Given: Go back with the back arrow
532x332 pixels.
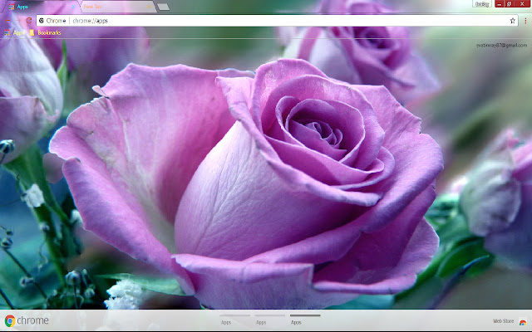Looking at the screenshot, I should [x=7, y=21].
